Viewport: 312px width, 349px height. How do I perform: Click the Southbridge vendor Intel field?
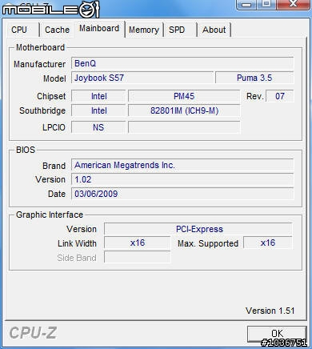(98, 110)
